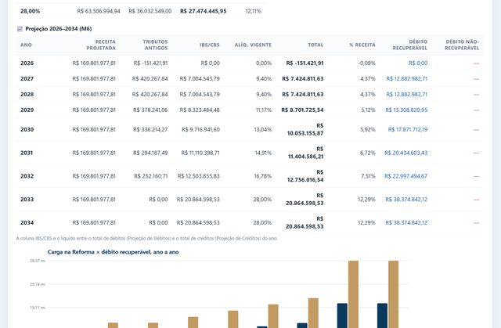Click the 16,78% alíquota vigente cell
Screen dimensions: 501x328
263,176
